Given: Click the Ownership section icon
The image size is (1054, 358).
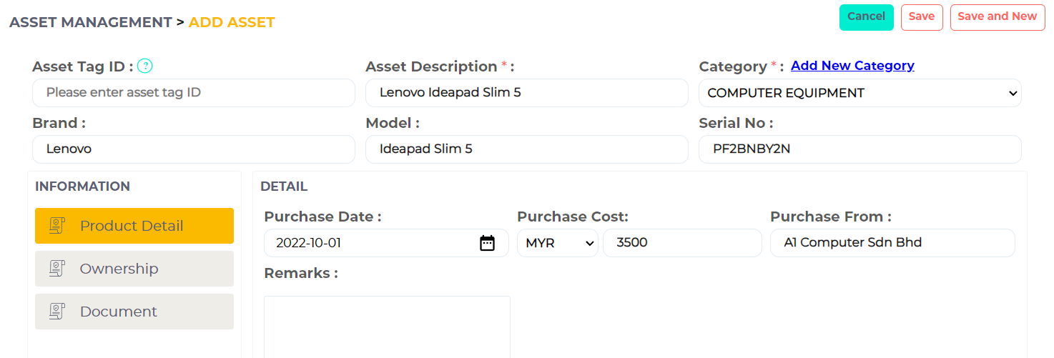Looking at the screenshot, I should coord(57,269).
